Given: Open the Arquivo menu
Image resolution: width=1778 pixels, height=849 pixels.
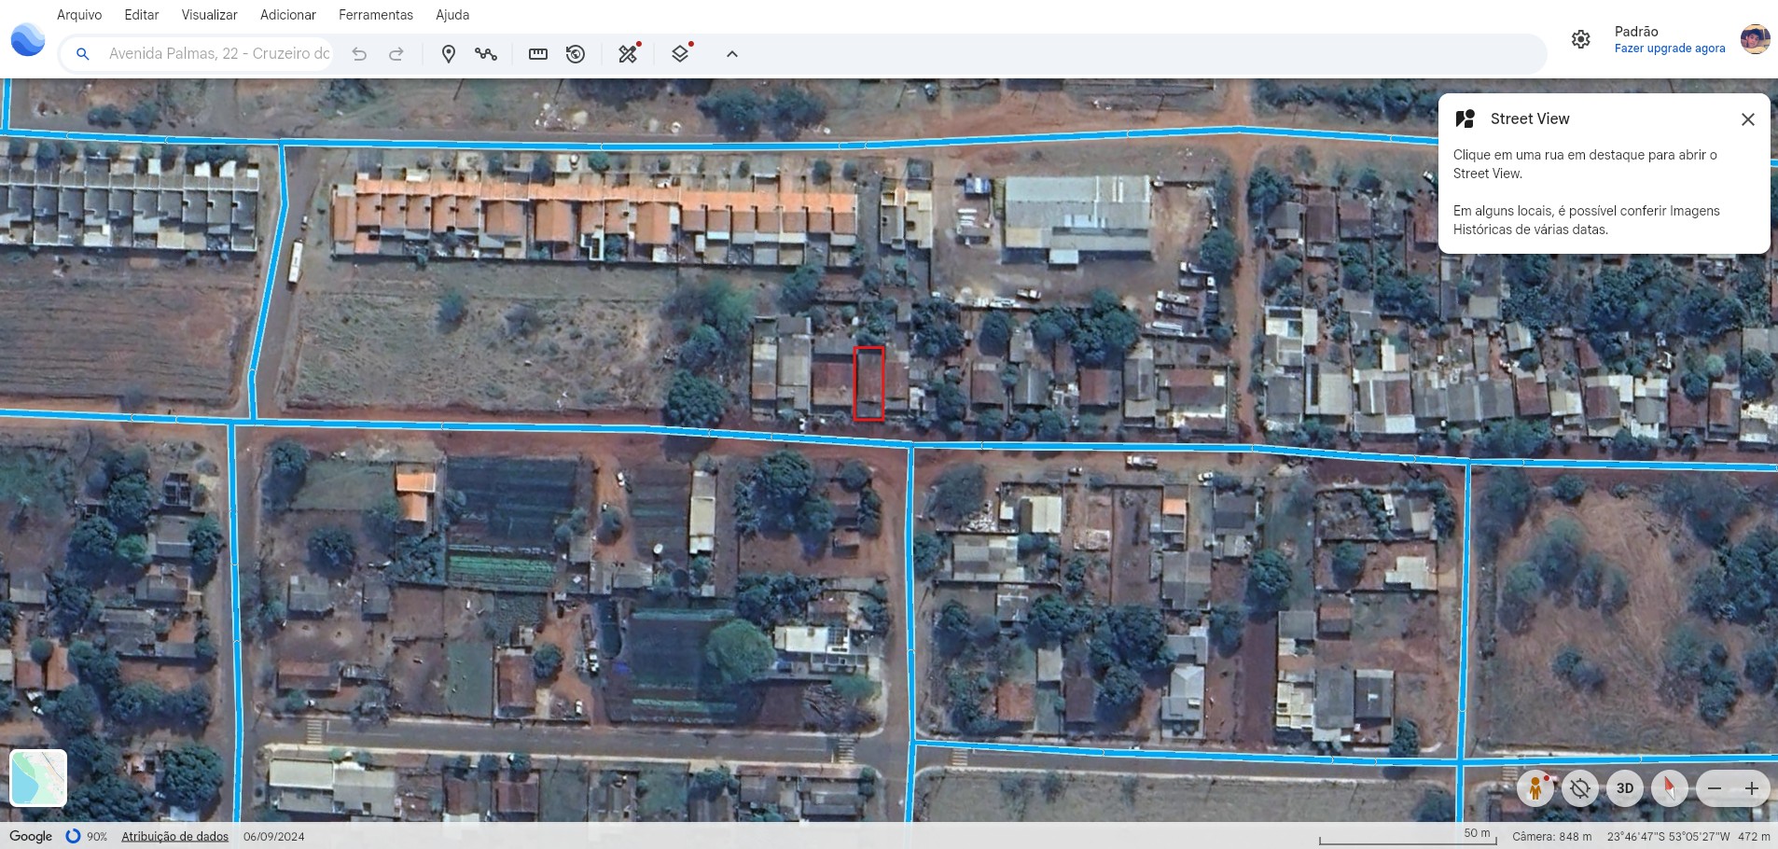Looking at the screenshot, I should pyautogui.click(x=79, y=15).
